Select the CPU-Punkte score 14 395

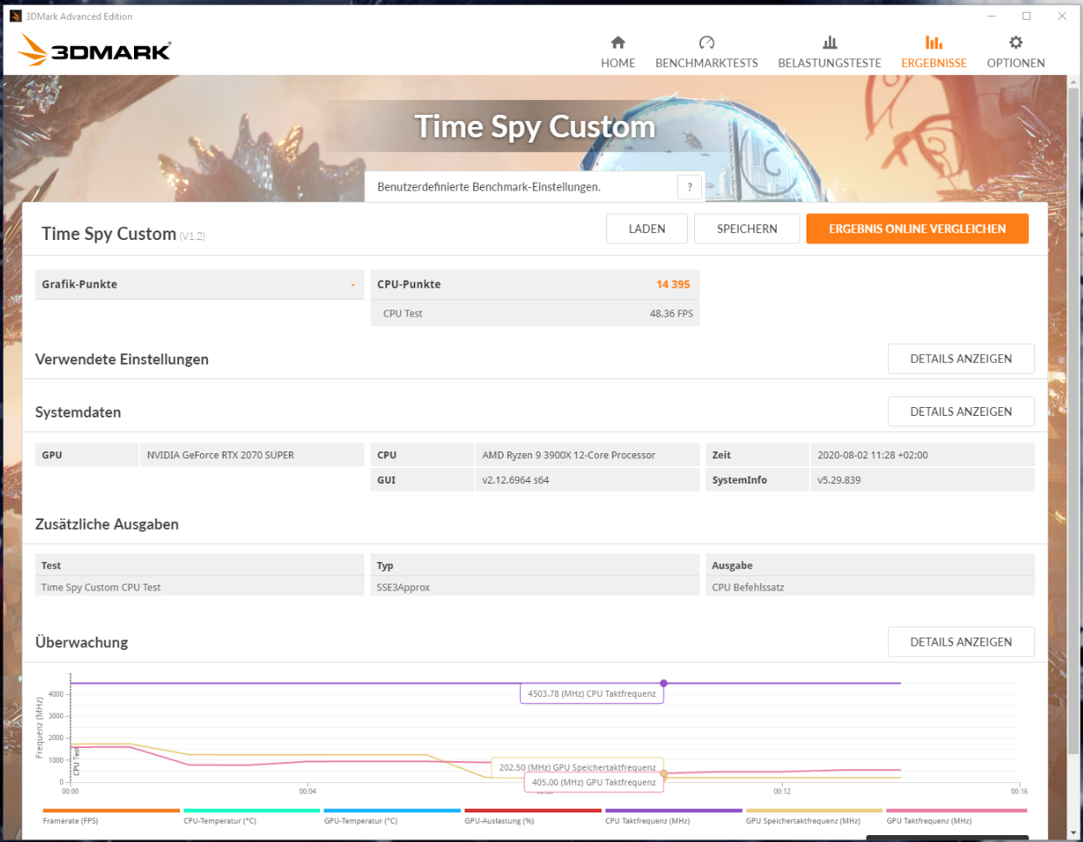672,284
